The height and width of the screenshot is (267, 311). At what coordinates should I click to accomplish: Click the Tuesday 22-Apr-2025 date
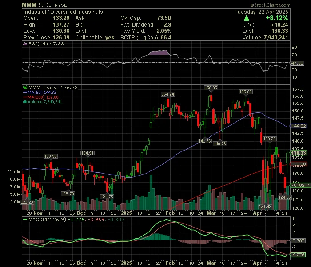pos(261,12)
